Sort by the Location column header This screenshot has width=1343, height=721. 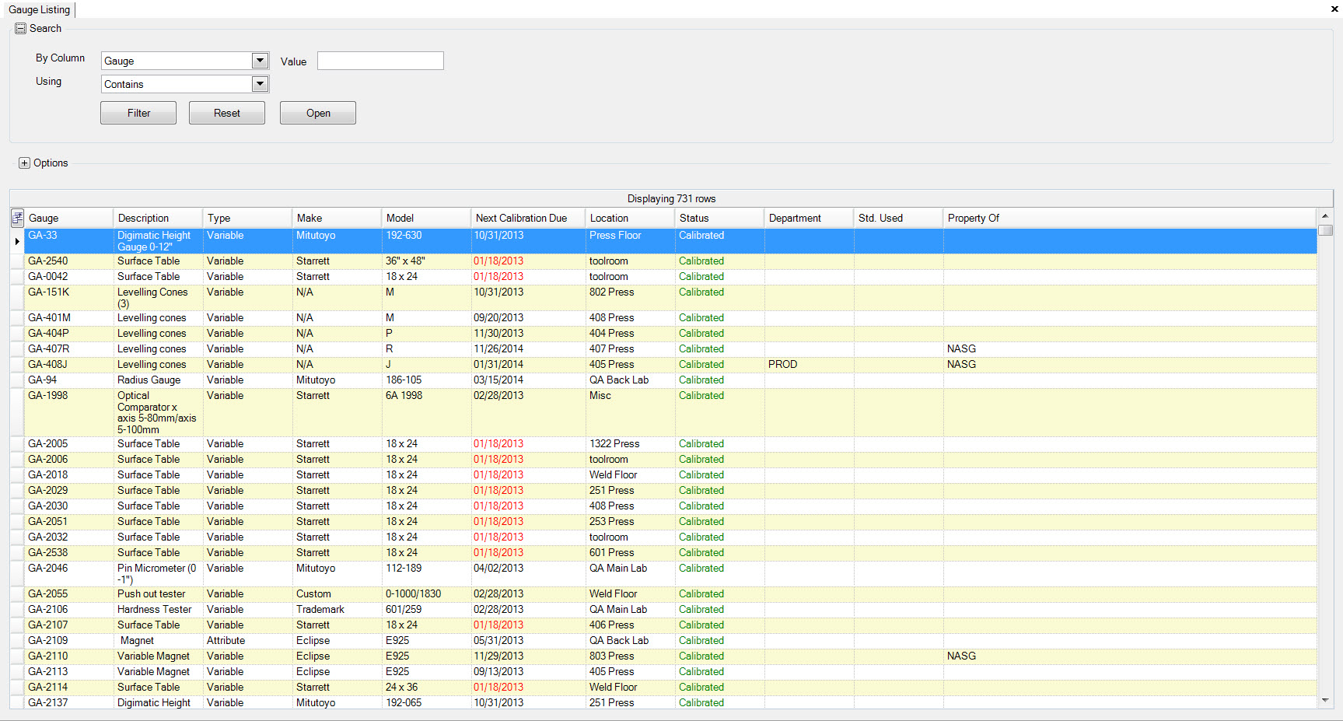631,218
